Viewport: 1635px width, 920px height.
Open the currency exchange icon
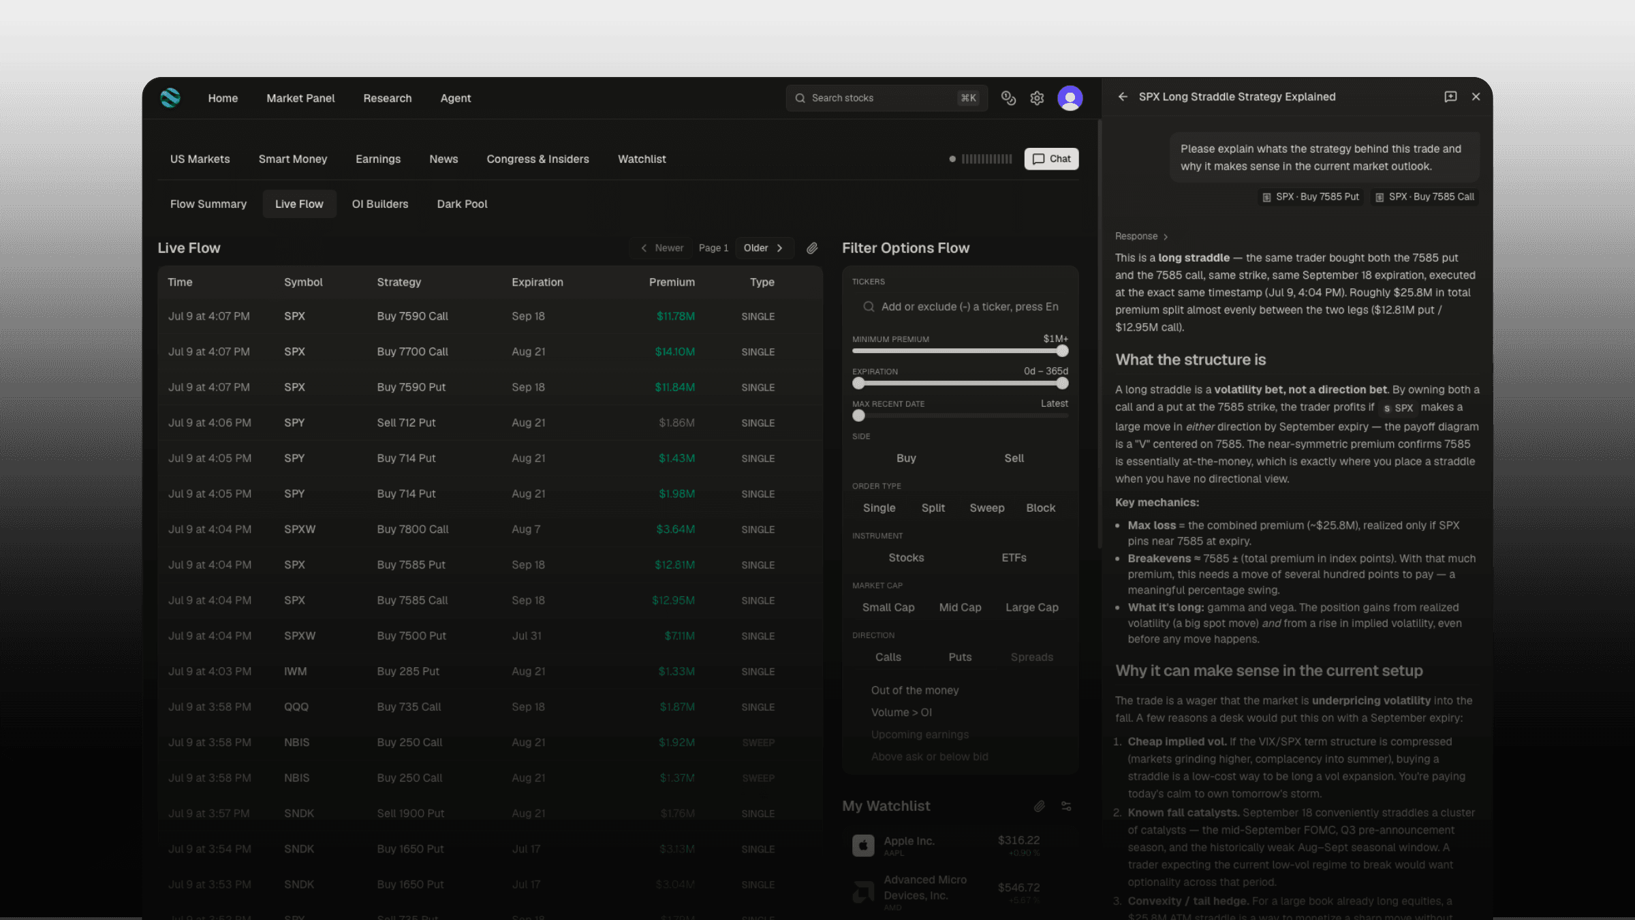tap(1008, 98)
